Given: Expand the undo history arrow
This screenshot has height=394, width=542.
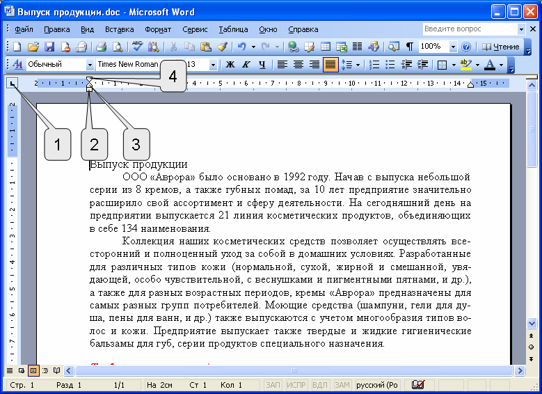Looking at the screenshot, I should click(x=253, y=47).
